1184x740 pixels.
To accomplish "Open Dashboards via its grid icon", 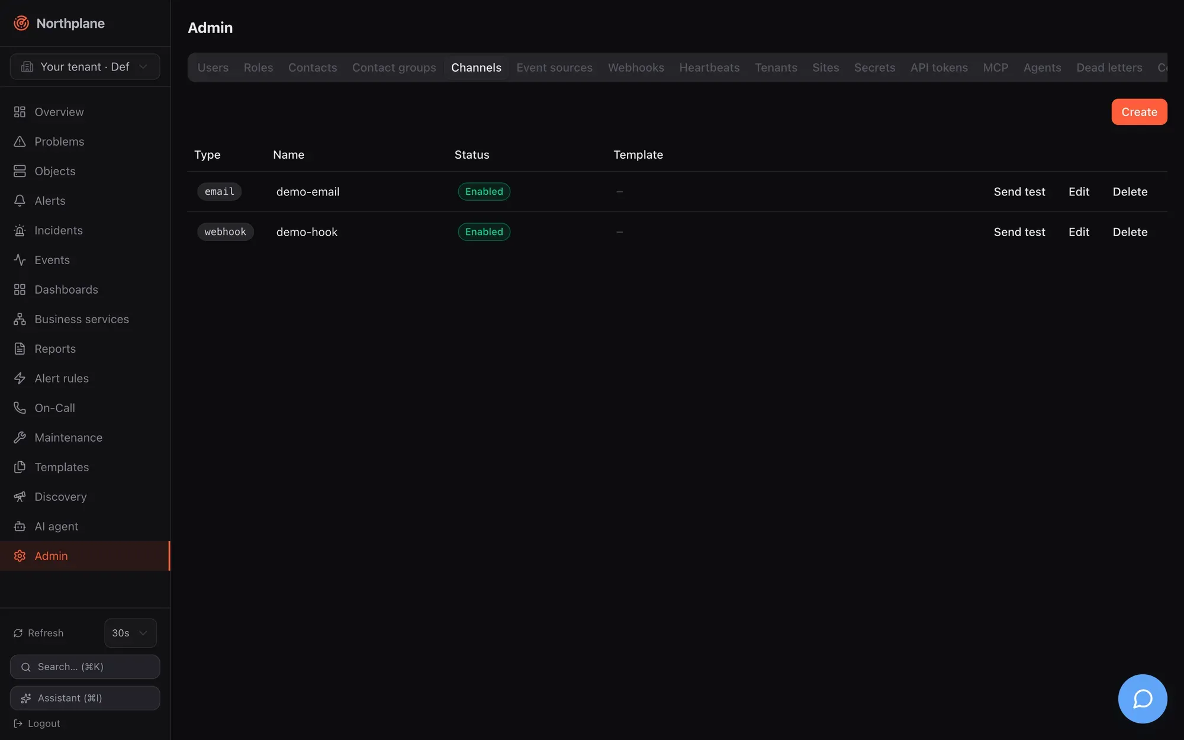I will pos(20,289).
